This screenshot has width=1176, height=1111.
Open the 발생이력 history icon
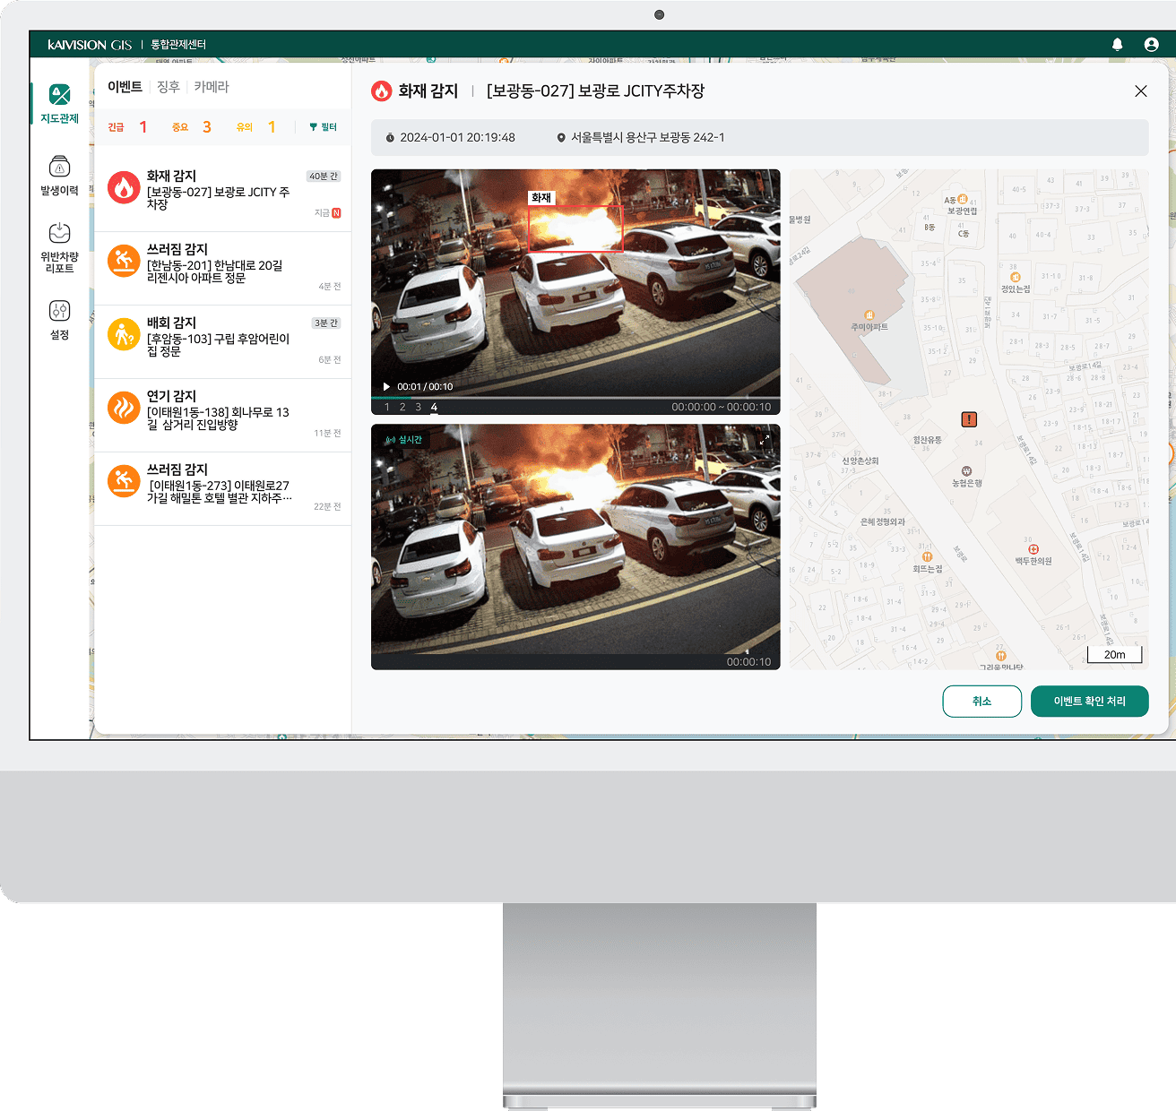pyautogui.click(x=59, y=167)
